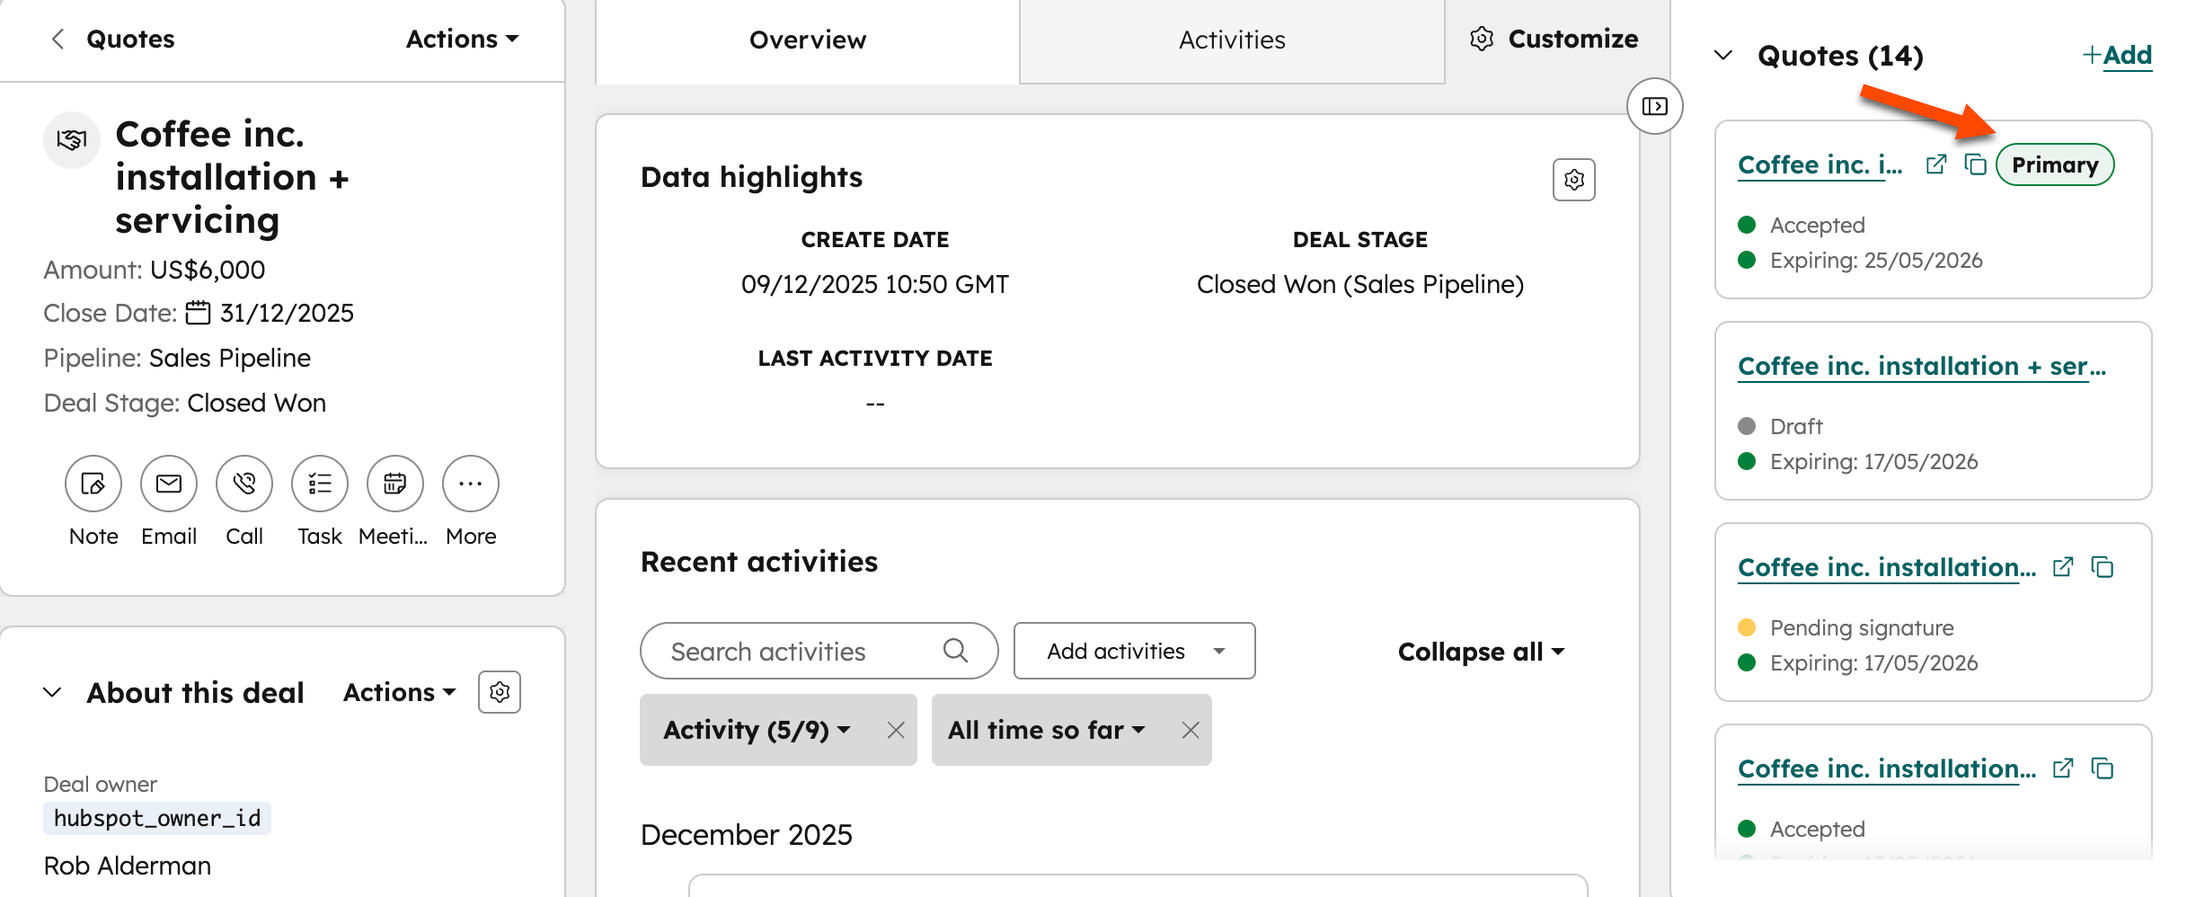Clear the All time so far filter
The image size is (2187, 897).
[1191, 730]
